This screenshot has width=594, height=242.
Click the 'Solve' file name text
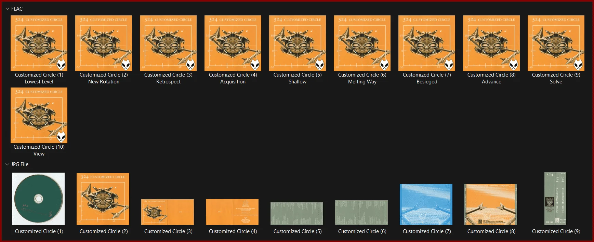556,82
